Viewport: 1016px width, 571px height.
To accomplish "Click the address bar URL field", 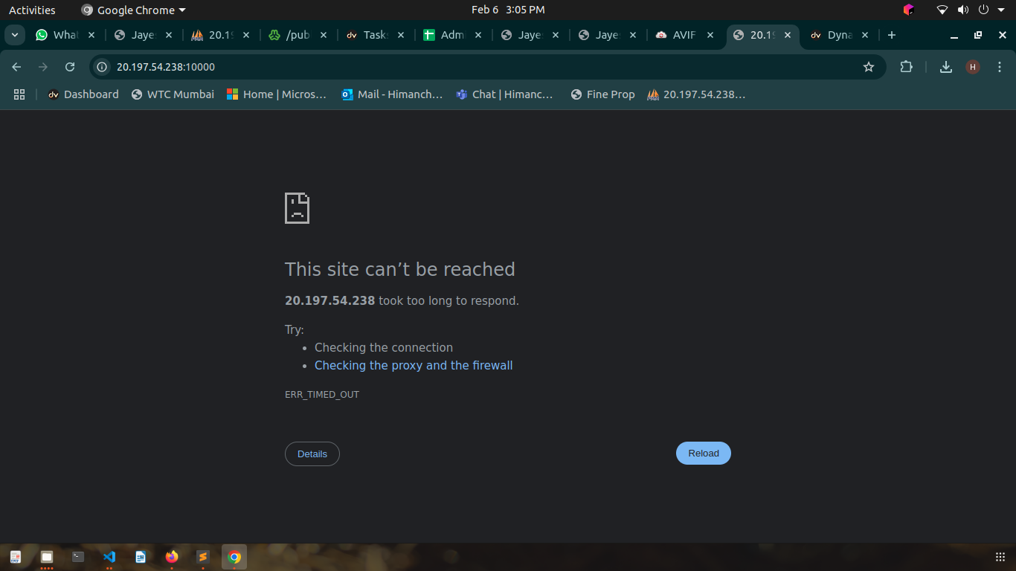I will coord(446,67).
